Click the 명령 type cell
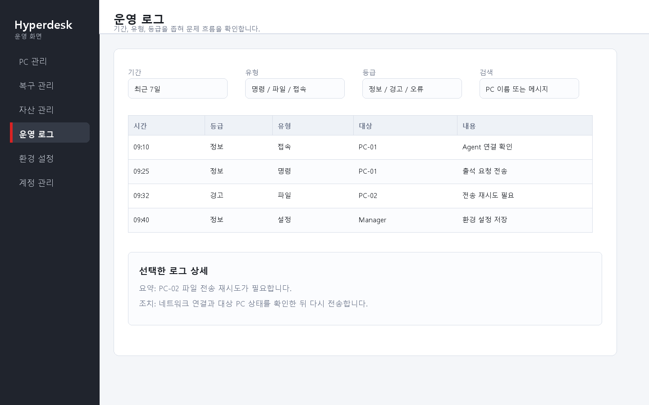The width and height of the screenshot is (649, 405). 313,171
